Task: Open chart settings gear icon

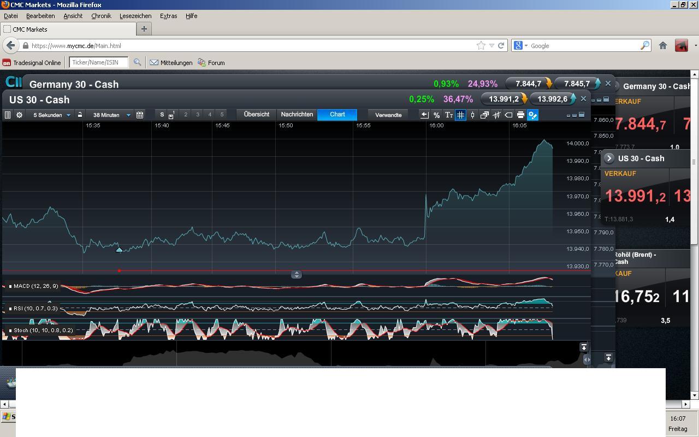Action: 19,115
